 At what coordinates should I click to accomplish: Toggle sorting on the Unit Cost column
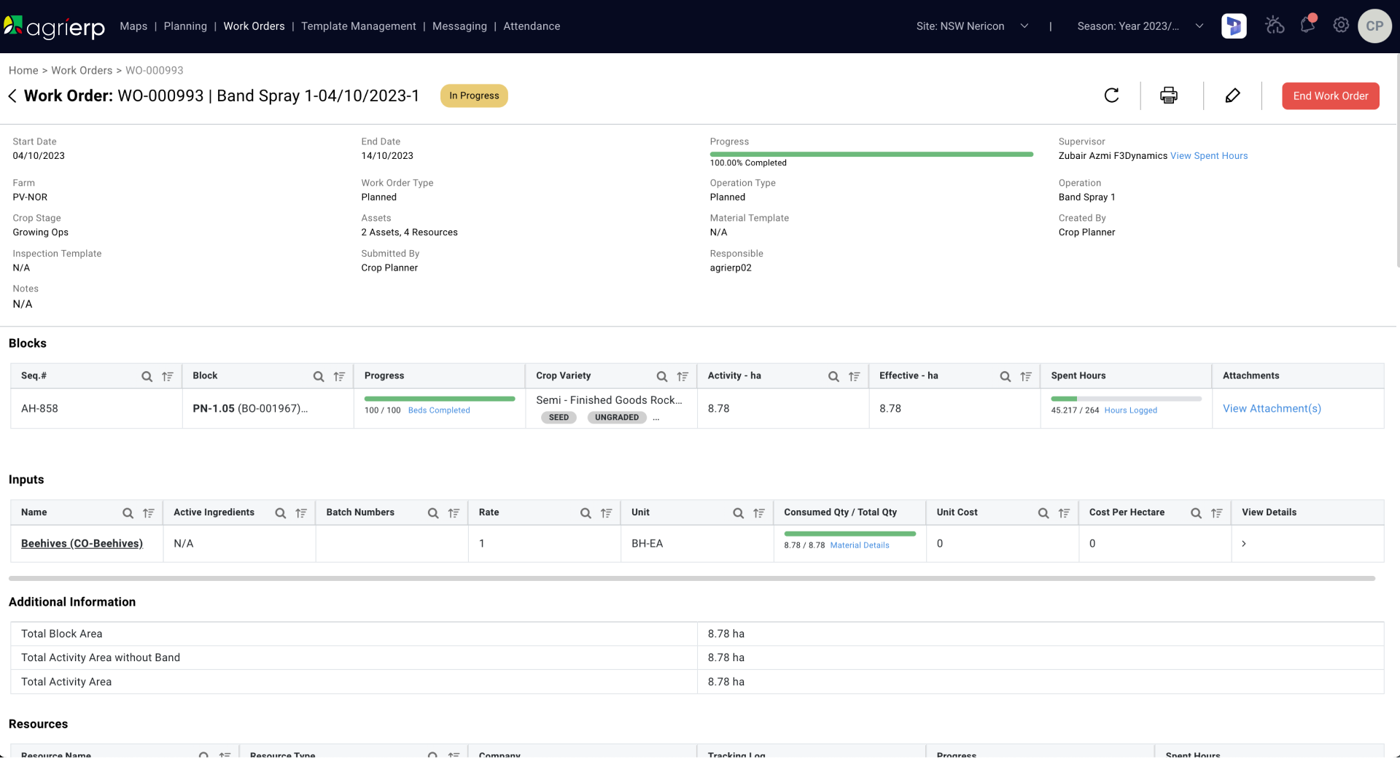tap(1064, 512)
